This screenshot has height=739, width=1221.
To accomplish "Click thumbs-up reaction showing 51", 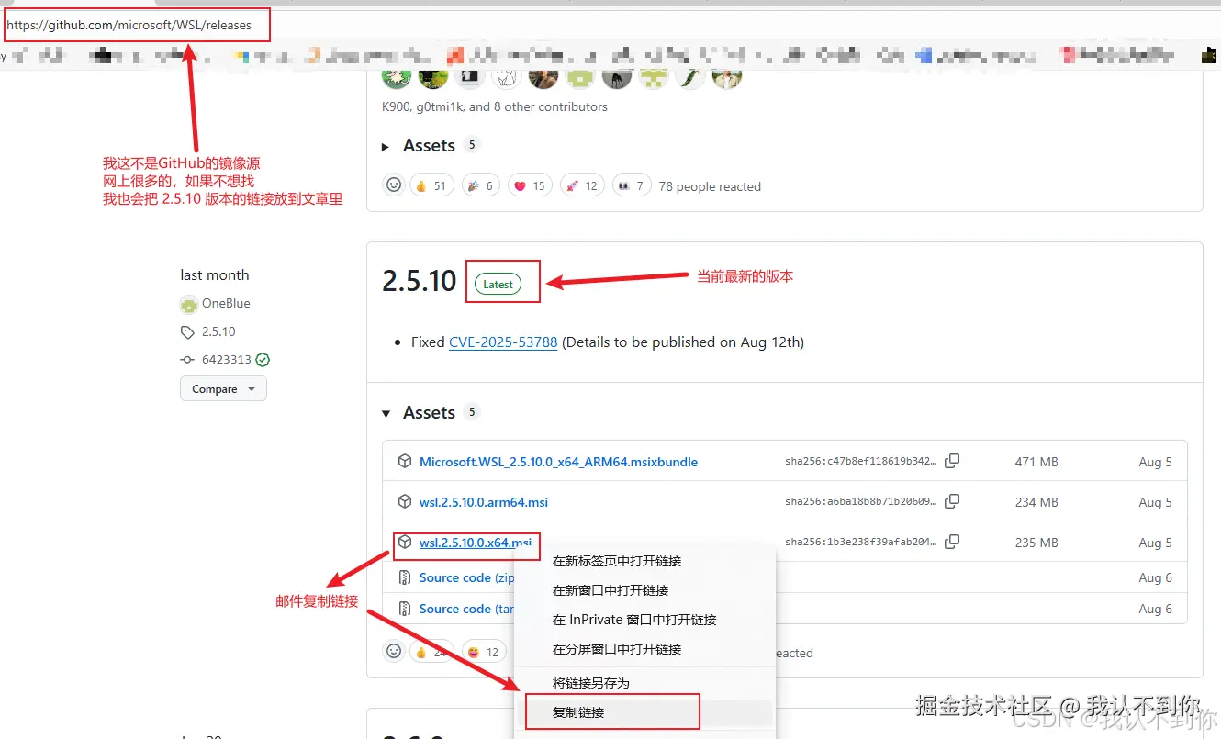I will click(431, 185).
